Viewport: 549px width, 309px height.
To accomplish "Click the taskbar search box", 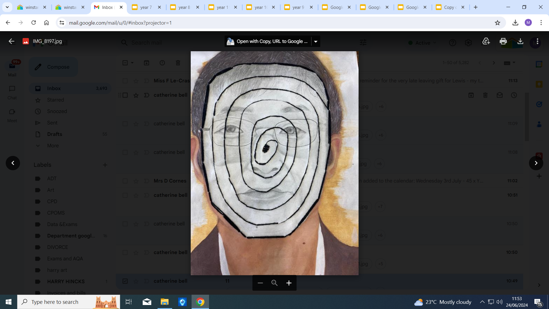I will pyautogui.click(x=69, y=302).
